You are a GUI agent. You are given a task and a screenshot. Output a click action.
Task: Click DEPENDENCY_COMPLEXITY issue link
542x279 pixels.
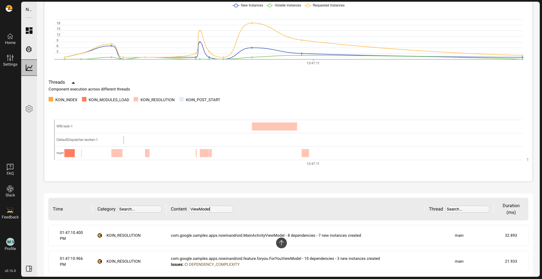click(x=214, y=264)
